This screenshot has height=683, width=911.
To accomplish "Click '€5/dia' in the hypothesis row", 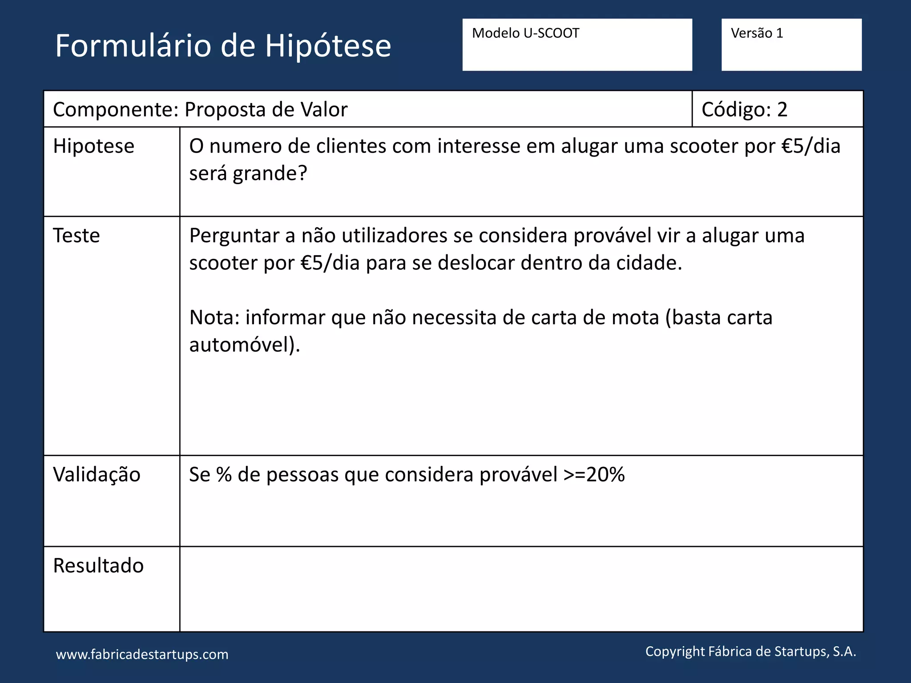I will (x=810, y=146).
